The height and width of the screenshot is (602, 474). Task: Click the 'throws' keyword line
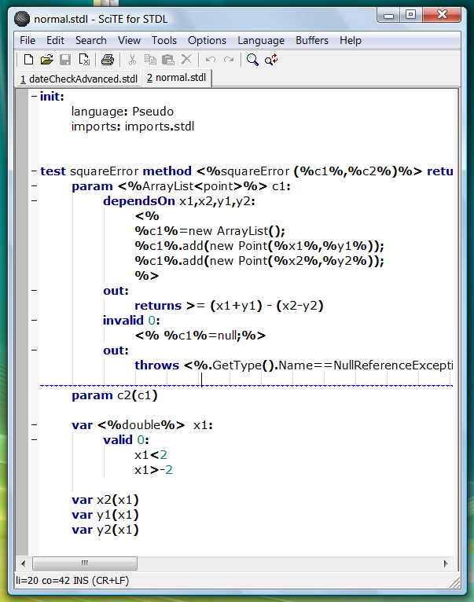[x=293, y=365]
